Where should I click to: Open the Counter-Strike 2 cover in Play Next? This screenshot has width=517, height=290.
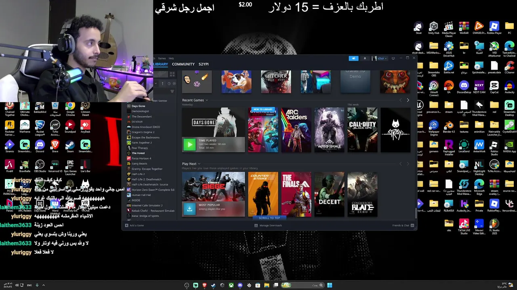coord(263,194)
